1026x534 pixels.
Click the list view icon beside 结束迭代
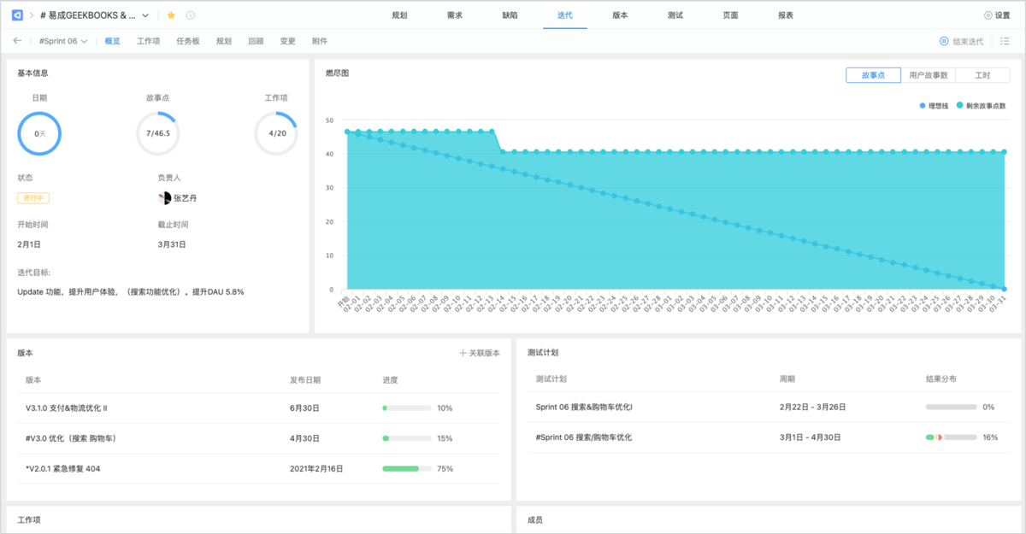click(1005, 41)
